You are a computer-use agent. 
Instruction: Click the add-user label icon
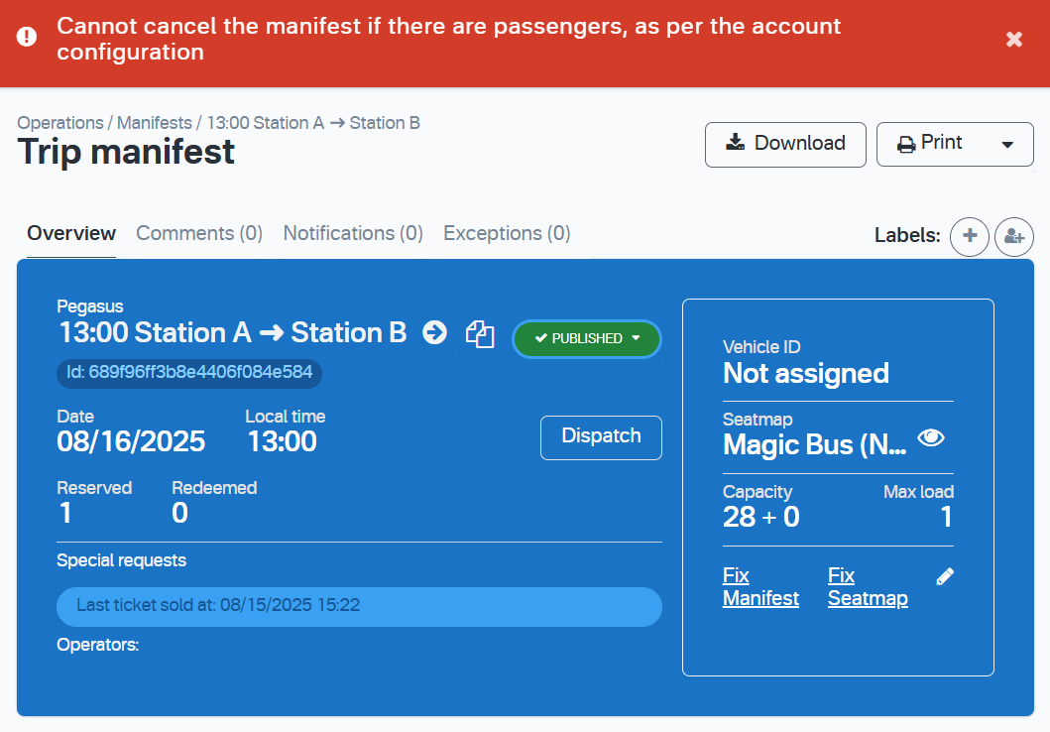[1014, 236]
